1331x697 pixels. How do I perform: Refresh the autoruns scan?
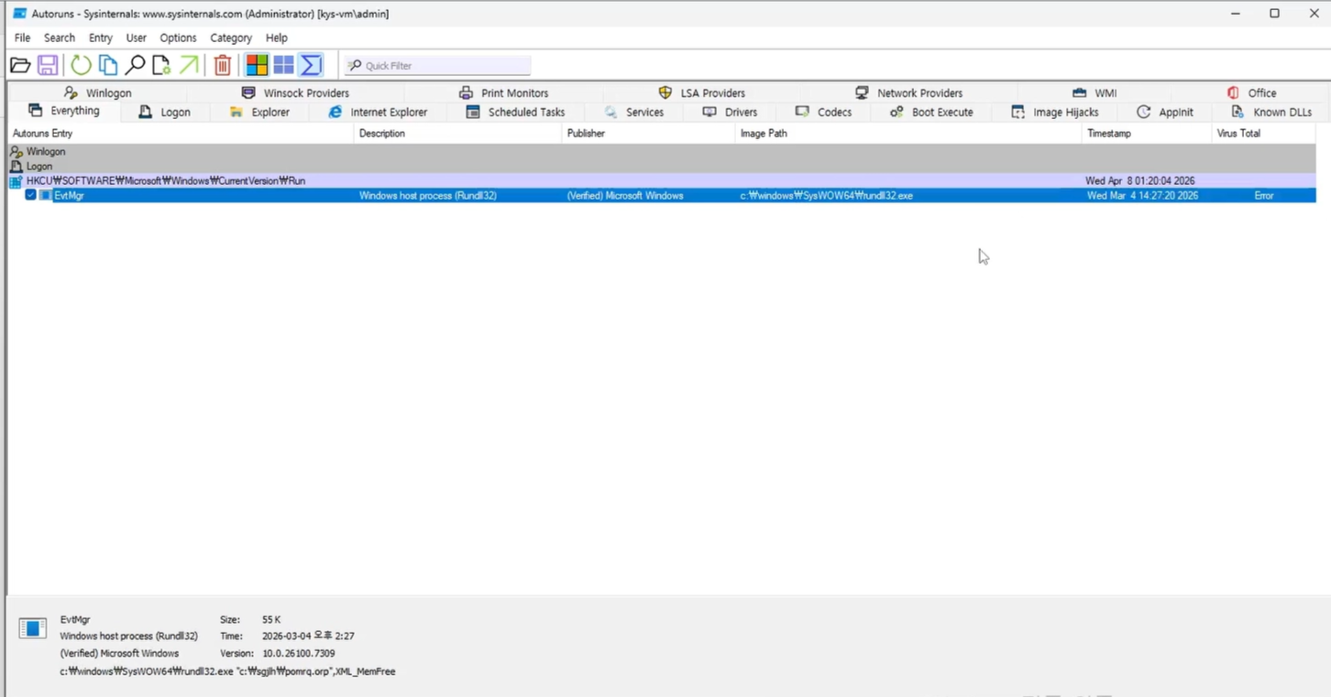click(x=82, y=65)
